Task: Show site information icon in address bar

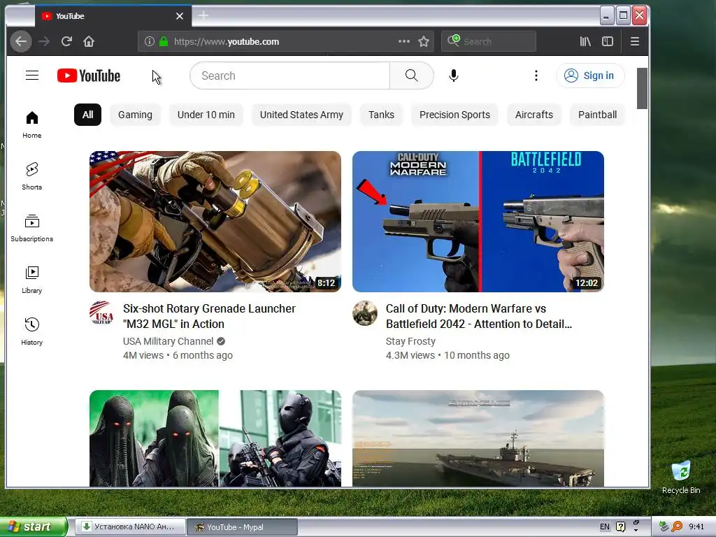Action: (150, 41)
